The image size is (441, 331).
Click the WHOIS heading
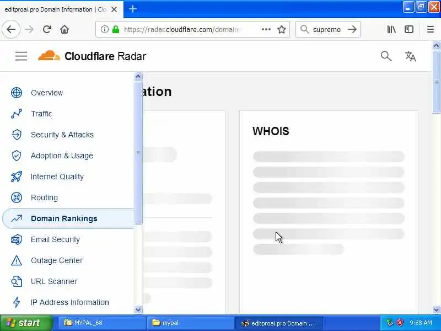(x=271, y=131)
